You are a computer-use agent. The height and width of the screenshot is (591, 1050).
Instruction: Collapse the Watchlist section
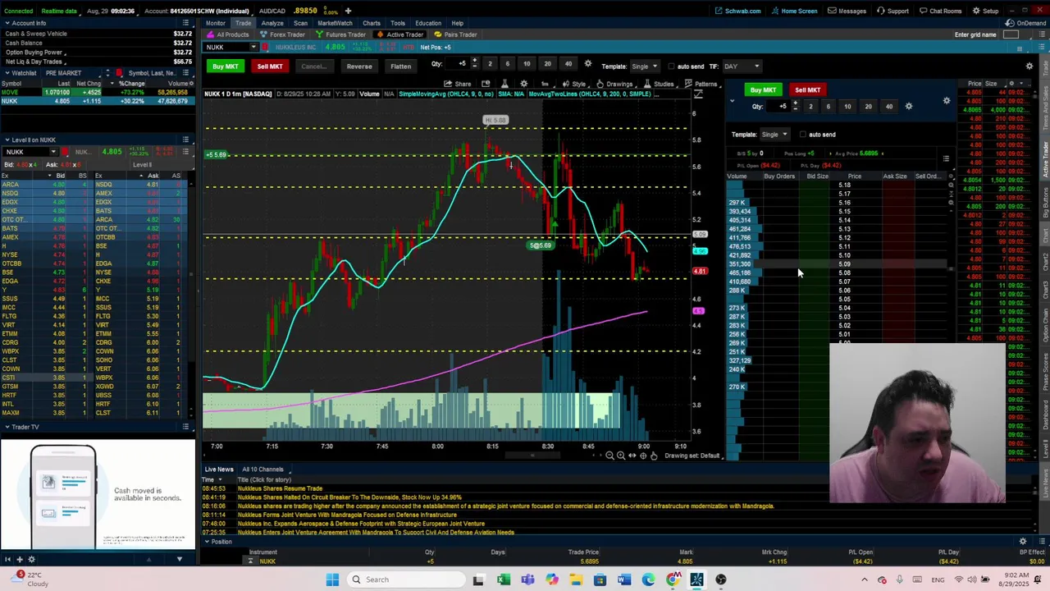pyautogui.click(x=7, y=73)
